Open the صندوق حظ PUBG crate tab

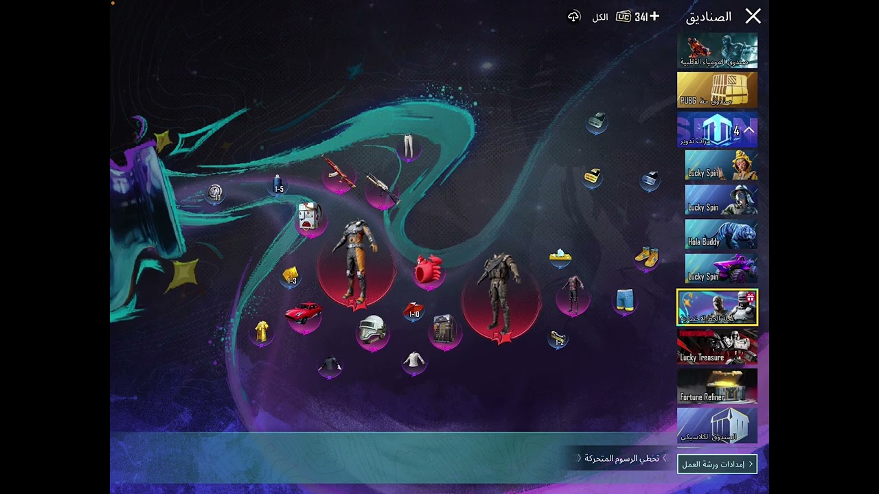coord(718,90)
